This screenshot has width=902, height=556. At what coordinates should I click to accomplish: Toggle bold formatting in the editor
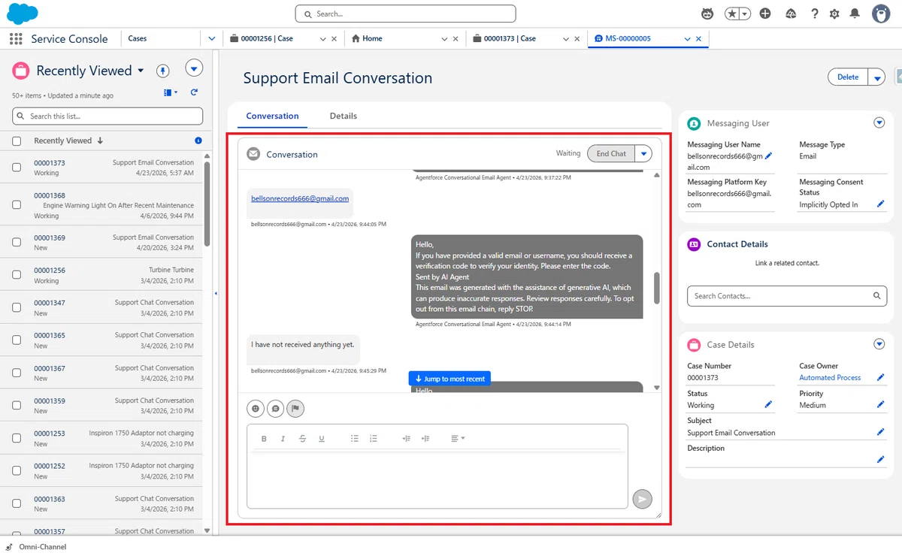264,439
